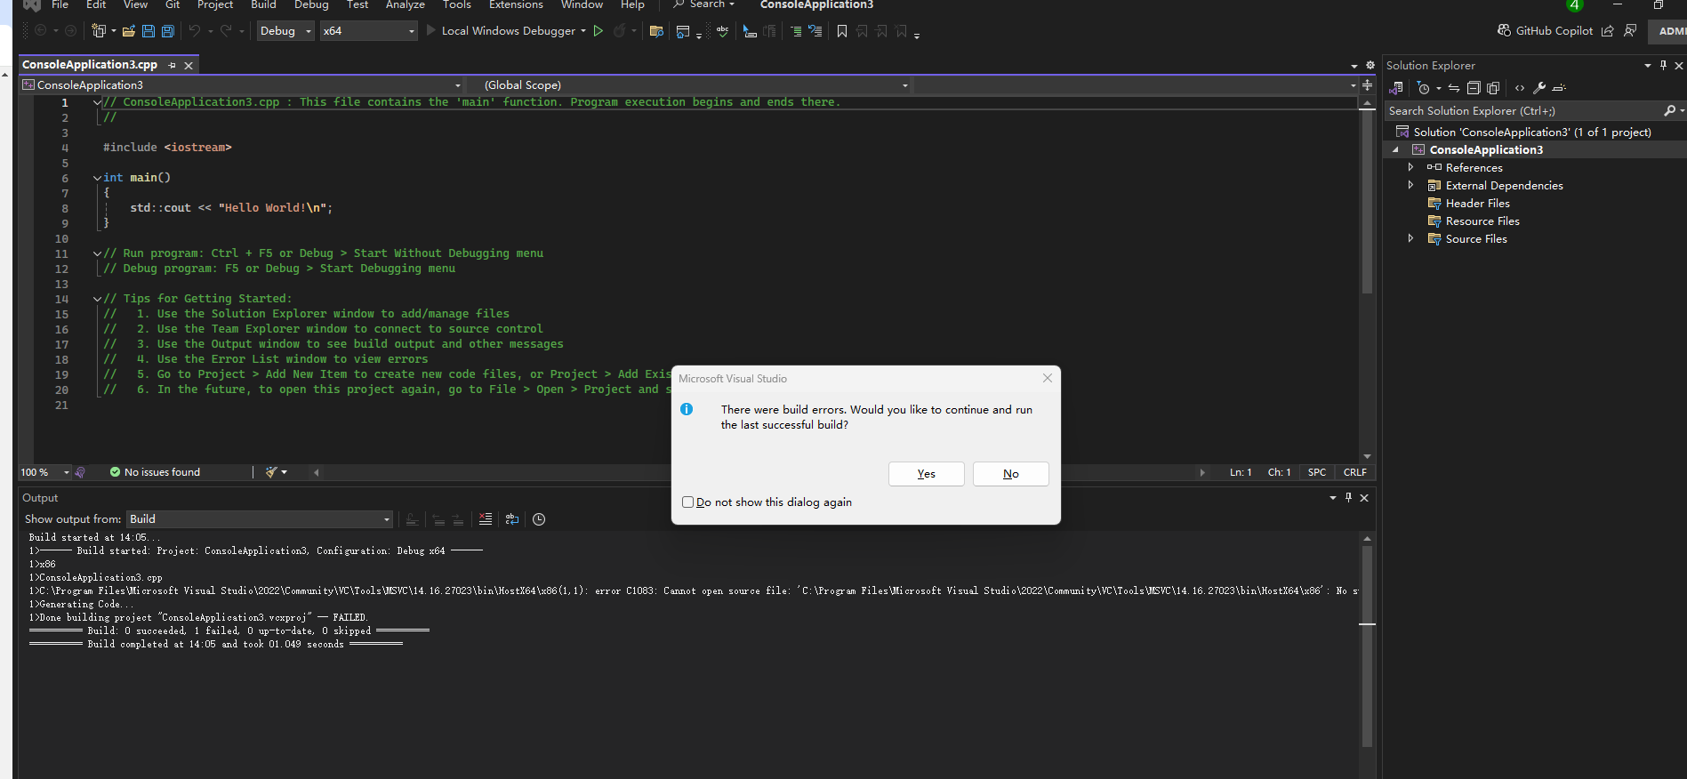Toggle auto-hide pin on Solution Explorer
Viewport: 1687px width, 779px height.
(1663, 66)
